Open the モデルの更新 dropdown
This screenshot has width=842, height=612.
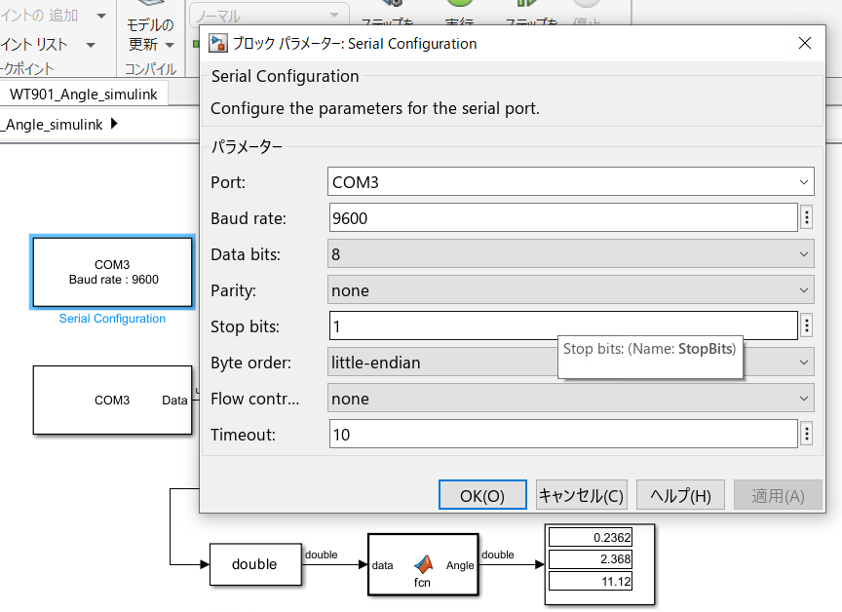pos(150,35)
